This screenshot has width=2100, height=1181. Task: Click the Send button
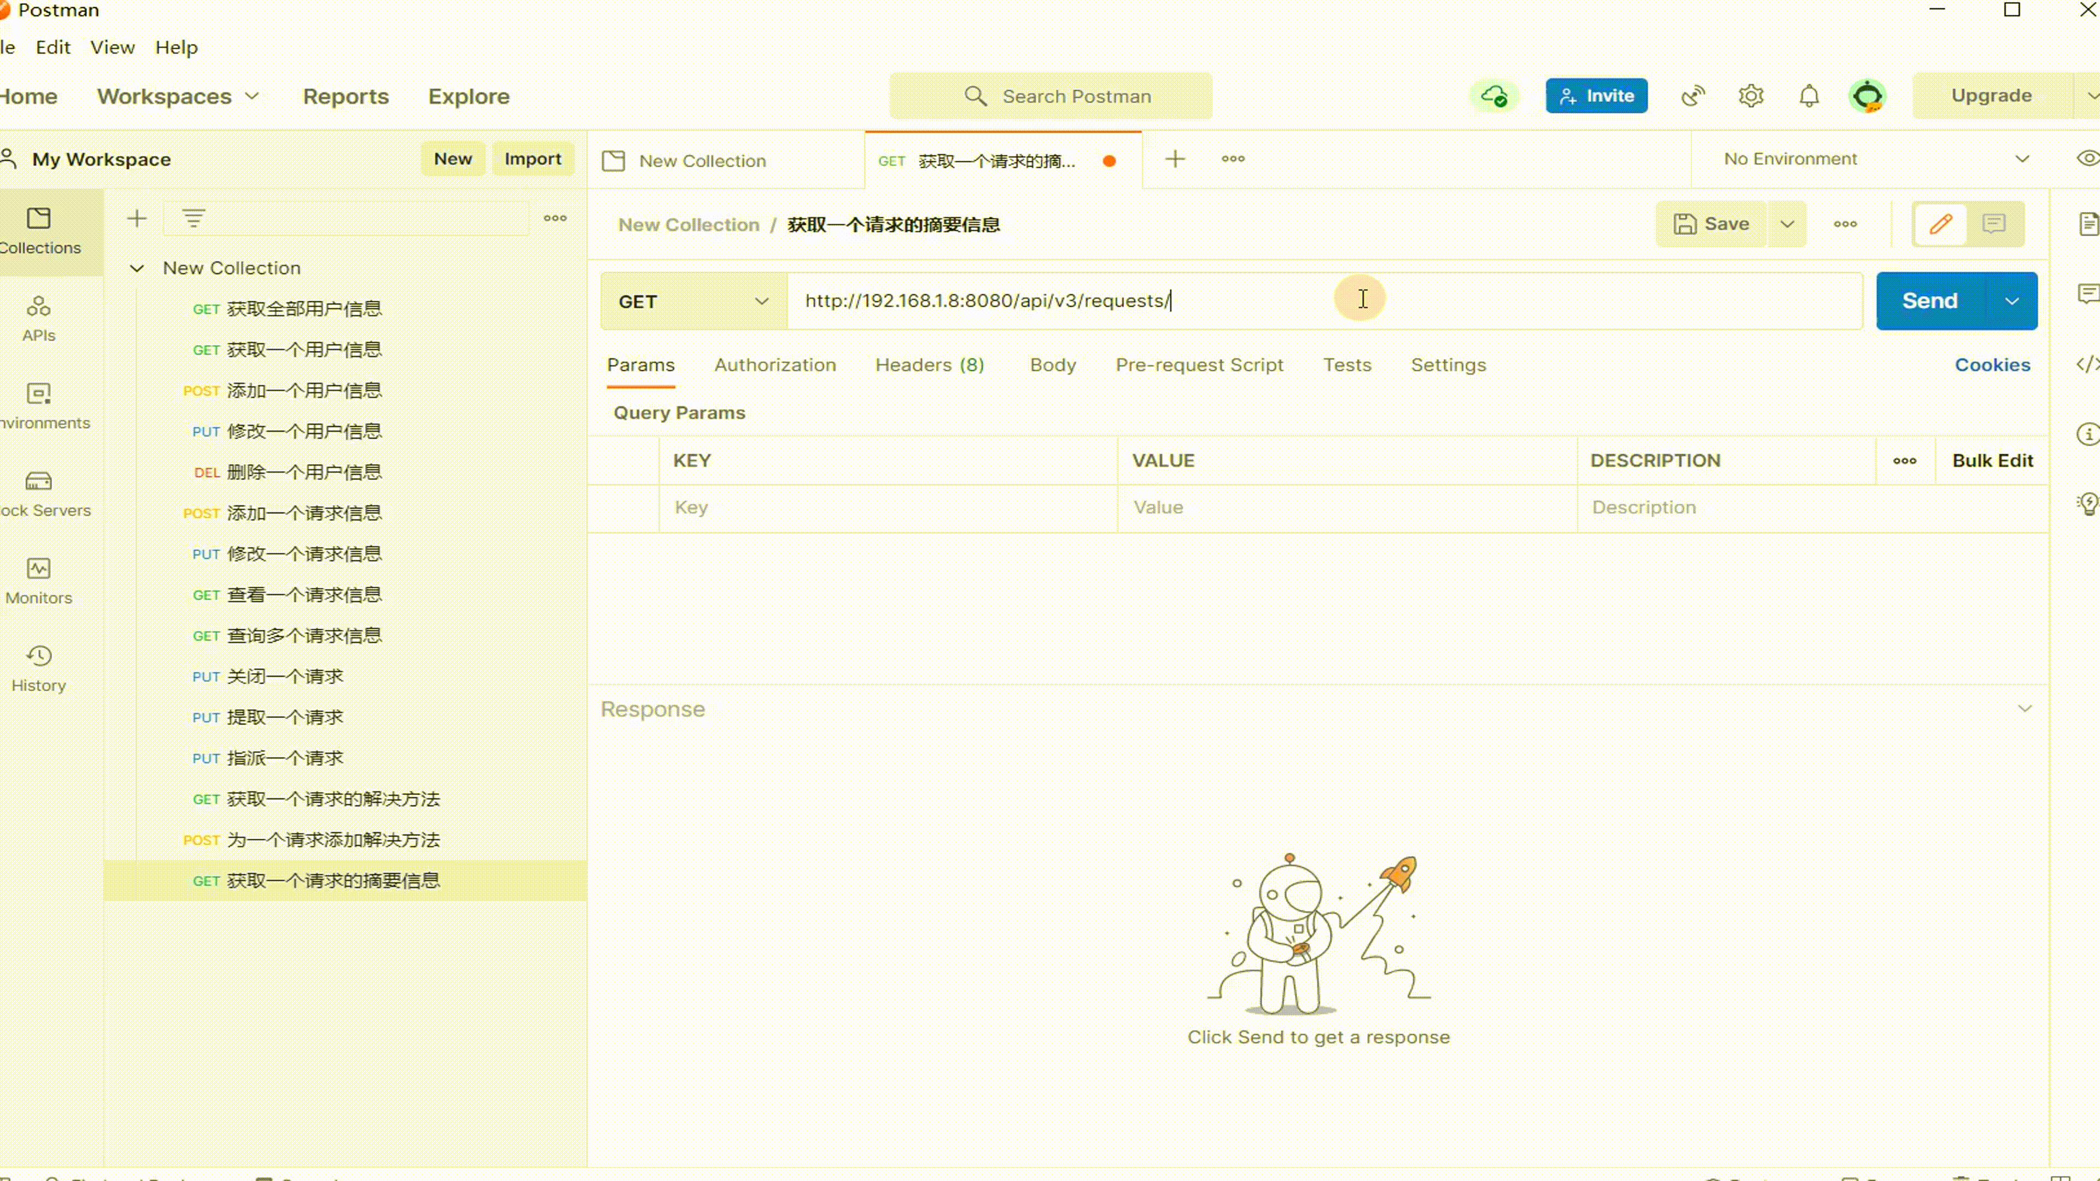pyautogui.click(x=1930, y=302)
